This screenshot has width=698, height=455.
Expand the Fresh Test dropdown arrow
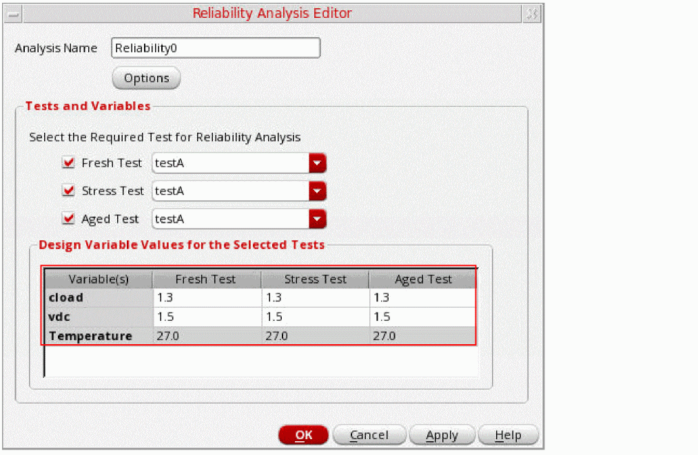[x=318, y=163]
